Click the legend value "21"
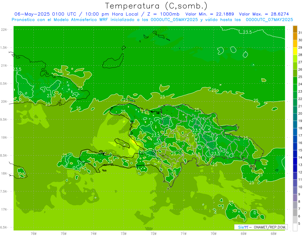This screenshot has height=237, width=307. coord(300,106)
